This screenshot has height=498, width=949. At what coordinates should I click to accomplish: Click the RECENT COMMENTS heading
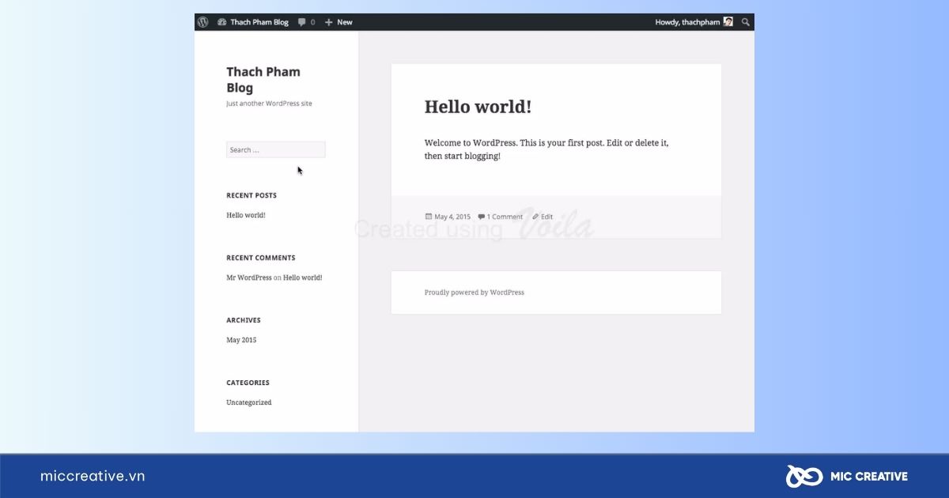tap(261, 258)
